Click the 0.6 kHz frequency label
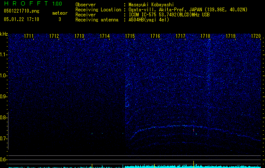This screenshot has height=168, width=265. [x=3, y=160]
